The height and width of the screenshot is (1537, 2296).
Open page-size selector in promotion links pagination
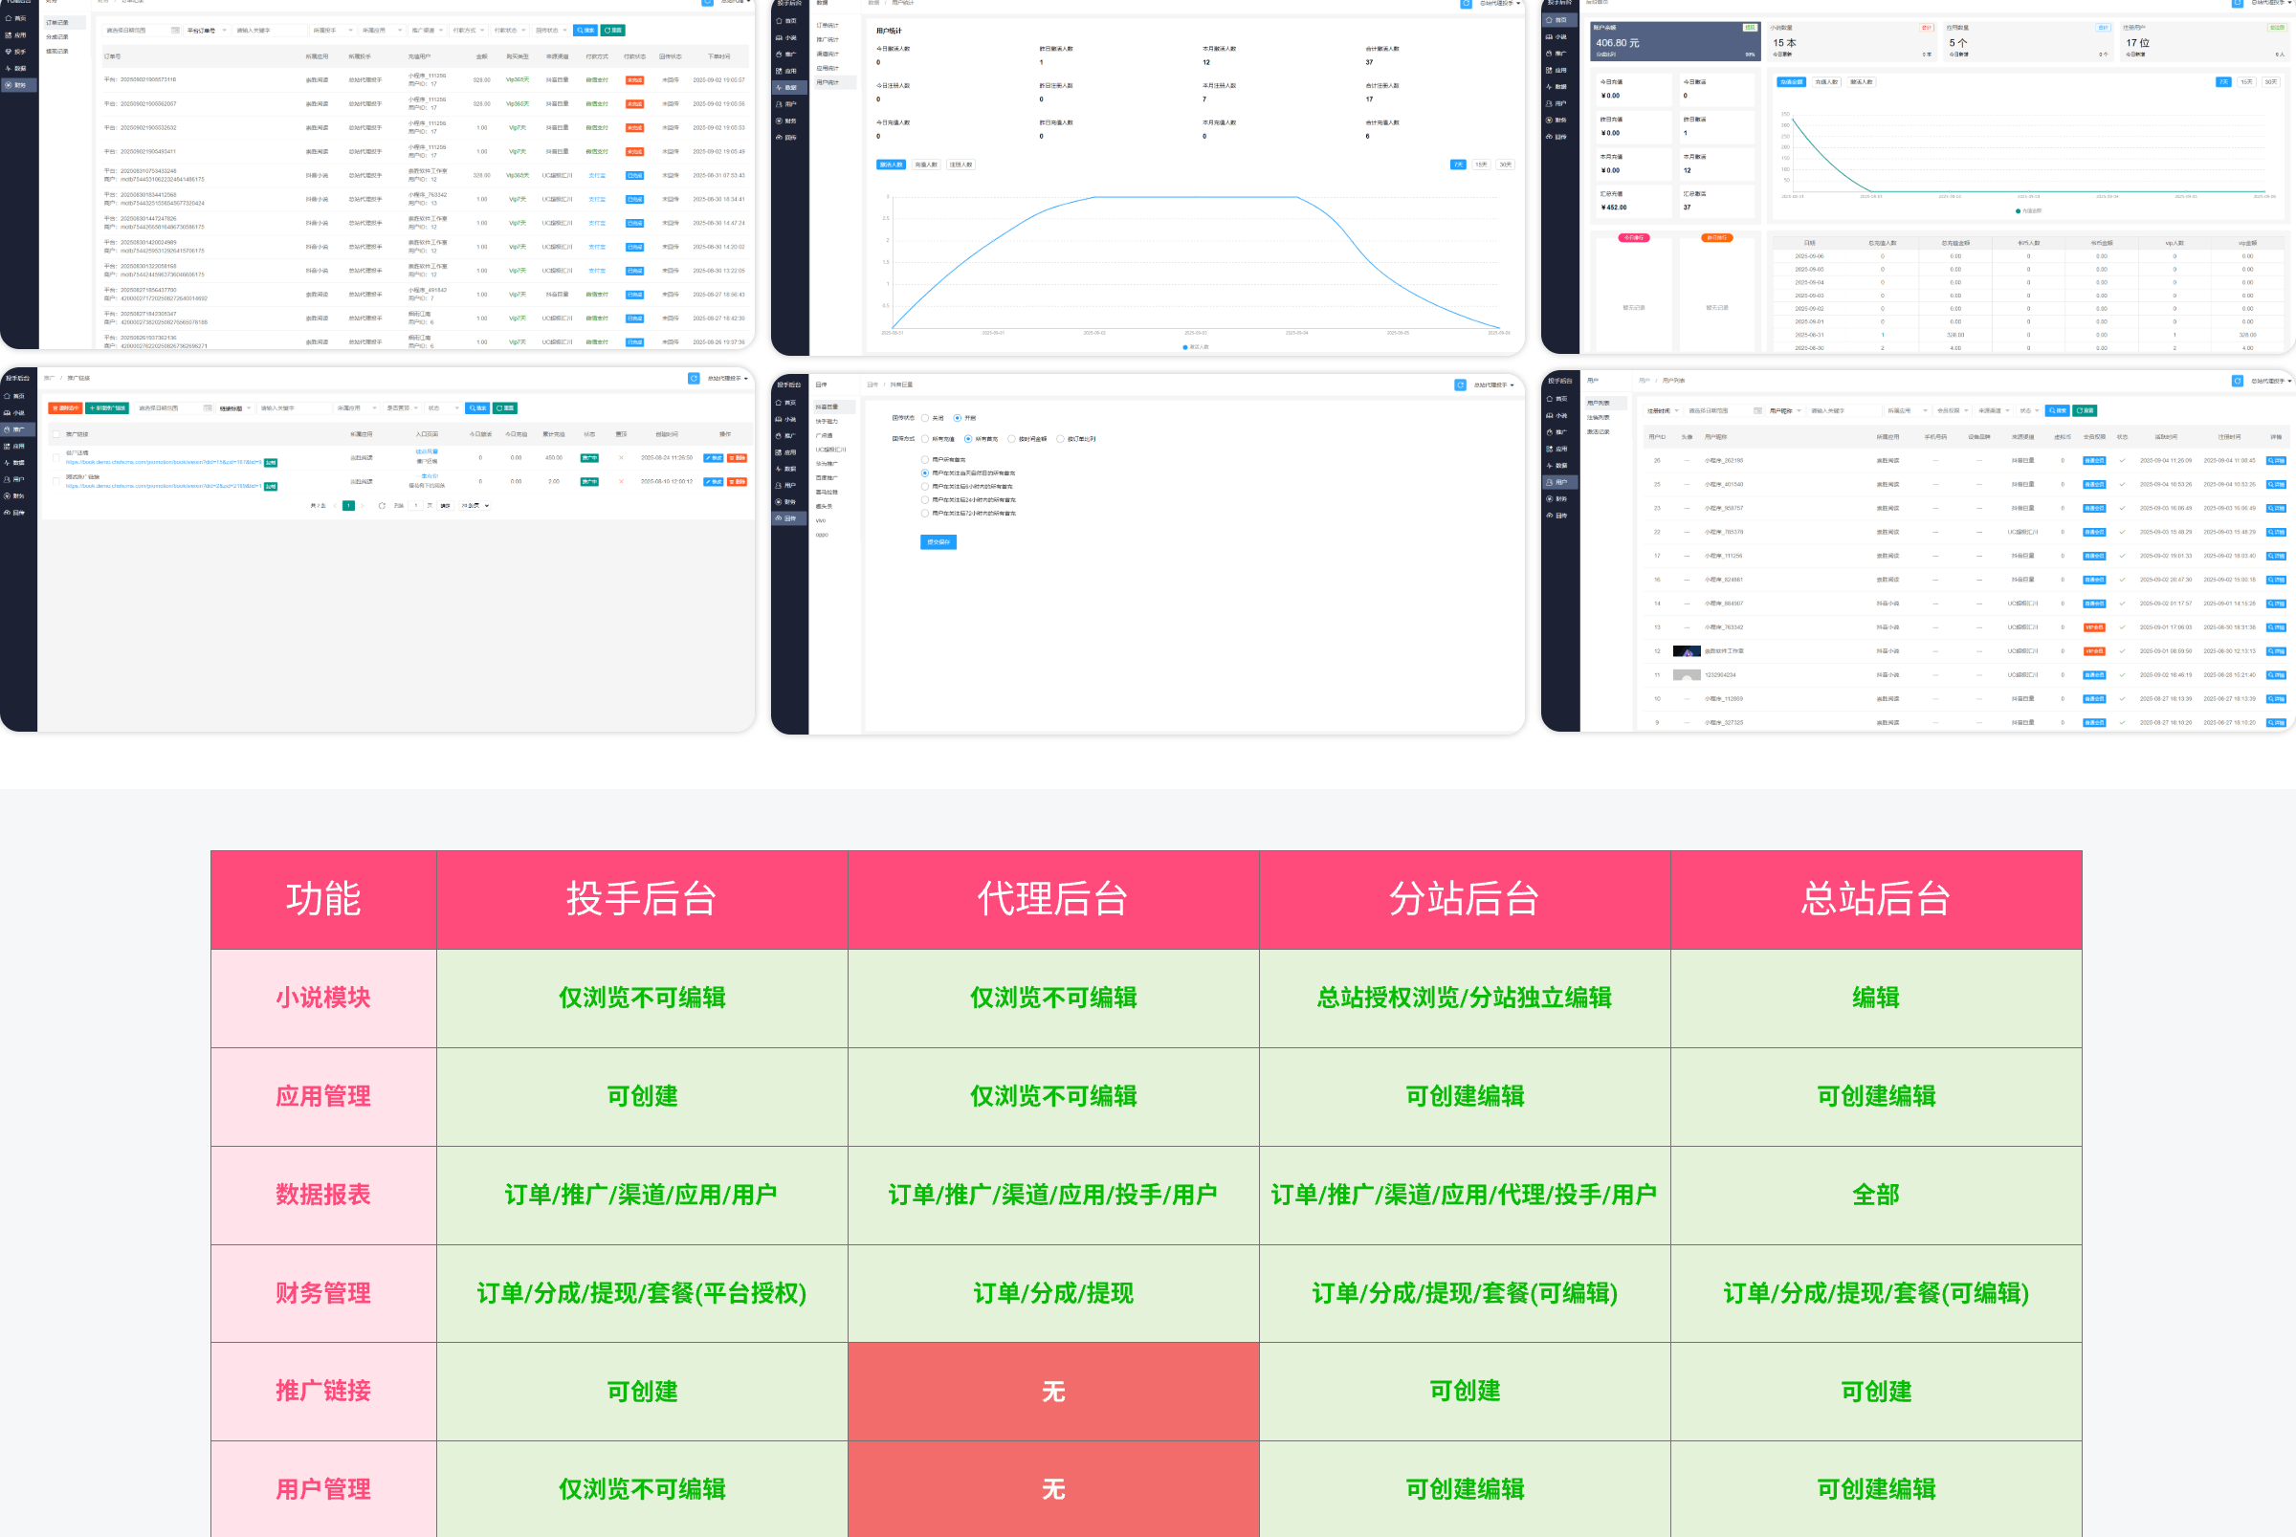pos(475,506)
